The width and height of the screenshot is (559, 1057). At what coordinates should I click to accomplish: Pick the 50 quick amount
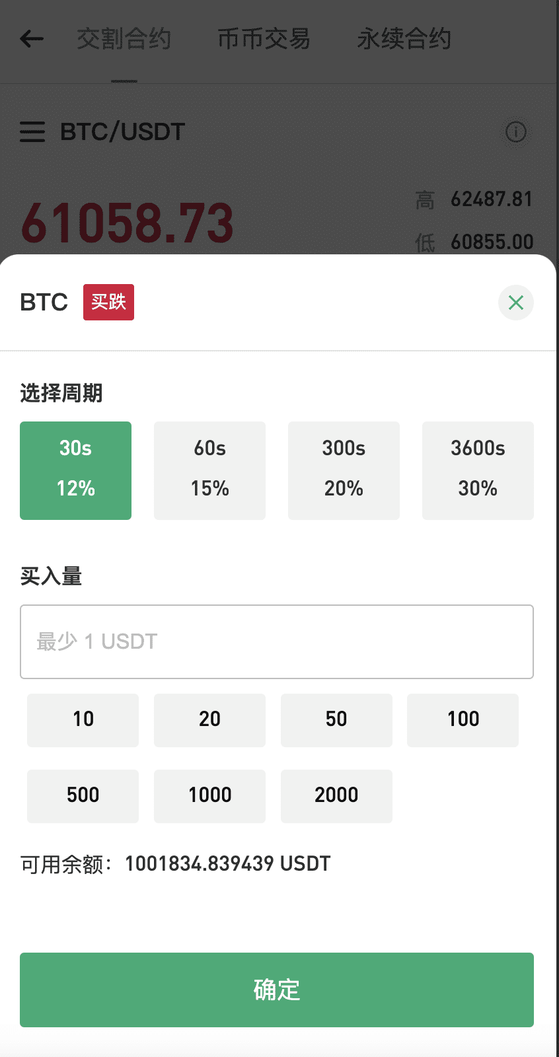[336, 719]
